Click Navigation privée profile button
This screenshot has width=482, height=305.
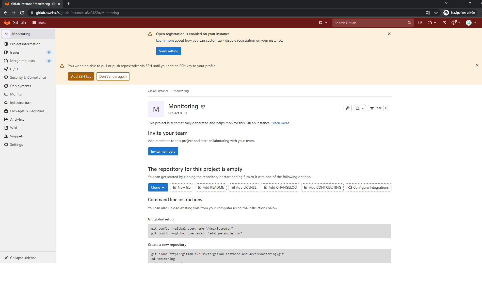point(459,13)
